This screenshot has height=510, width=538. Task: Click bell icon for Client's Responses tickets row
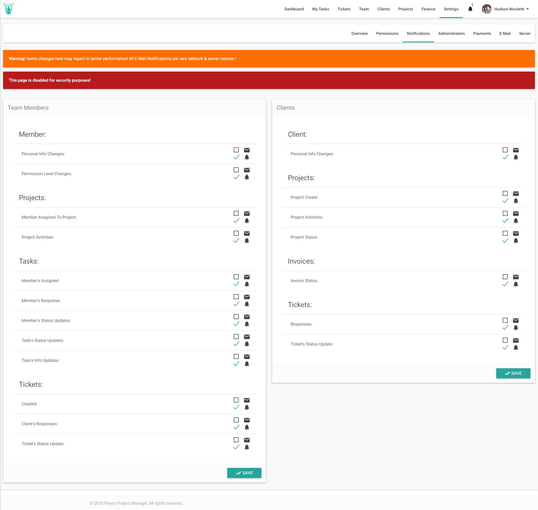click(x=247, y=427)
